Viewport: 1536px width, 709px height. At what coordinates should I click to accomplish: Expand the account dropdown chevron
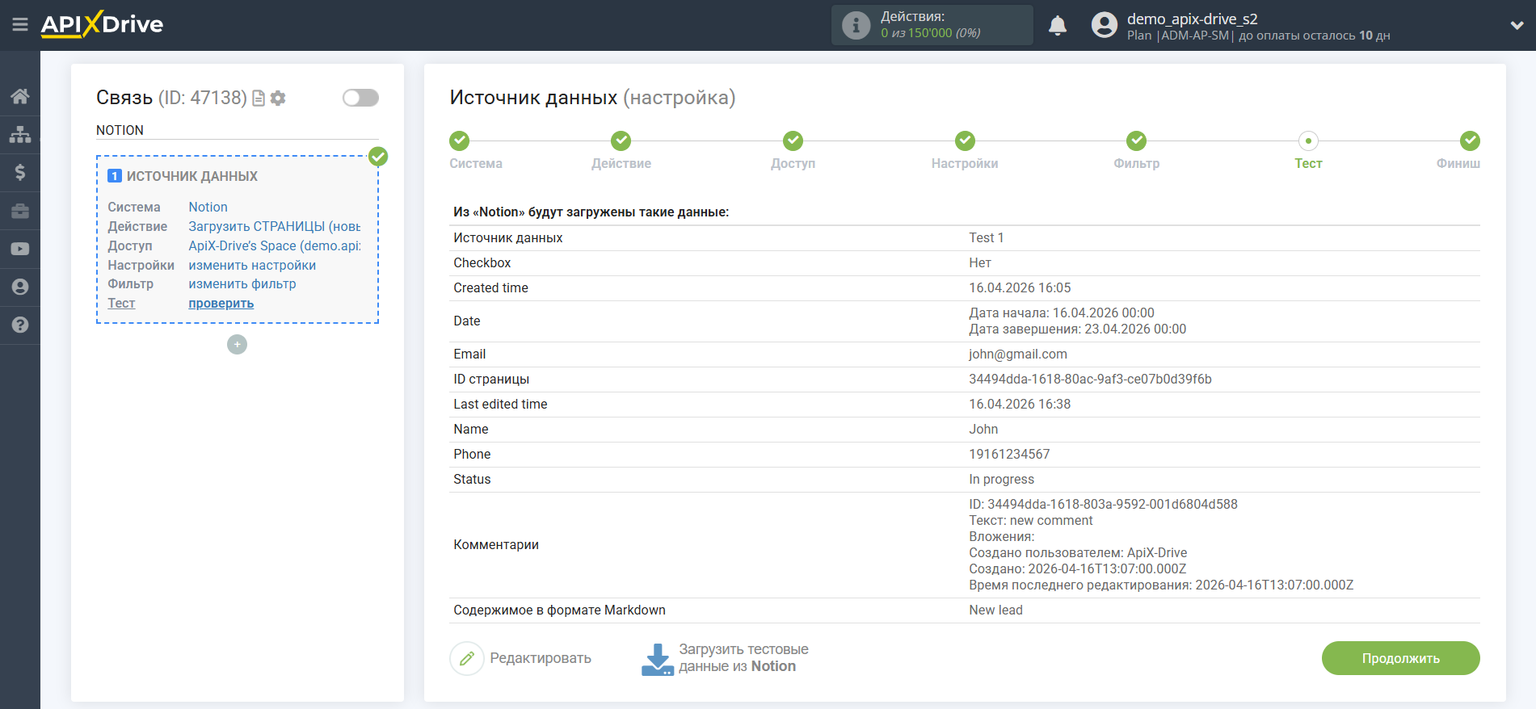point(1517,26)
